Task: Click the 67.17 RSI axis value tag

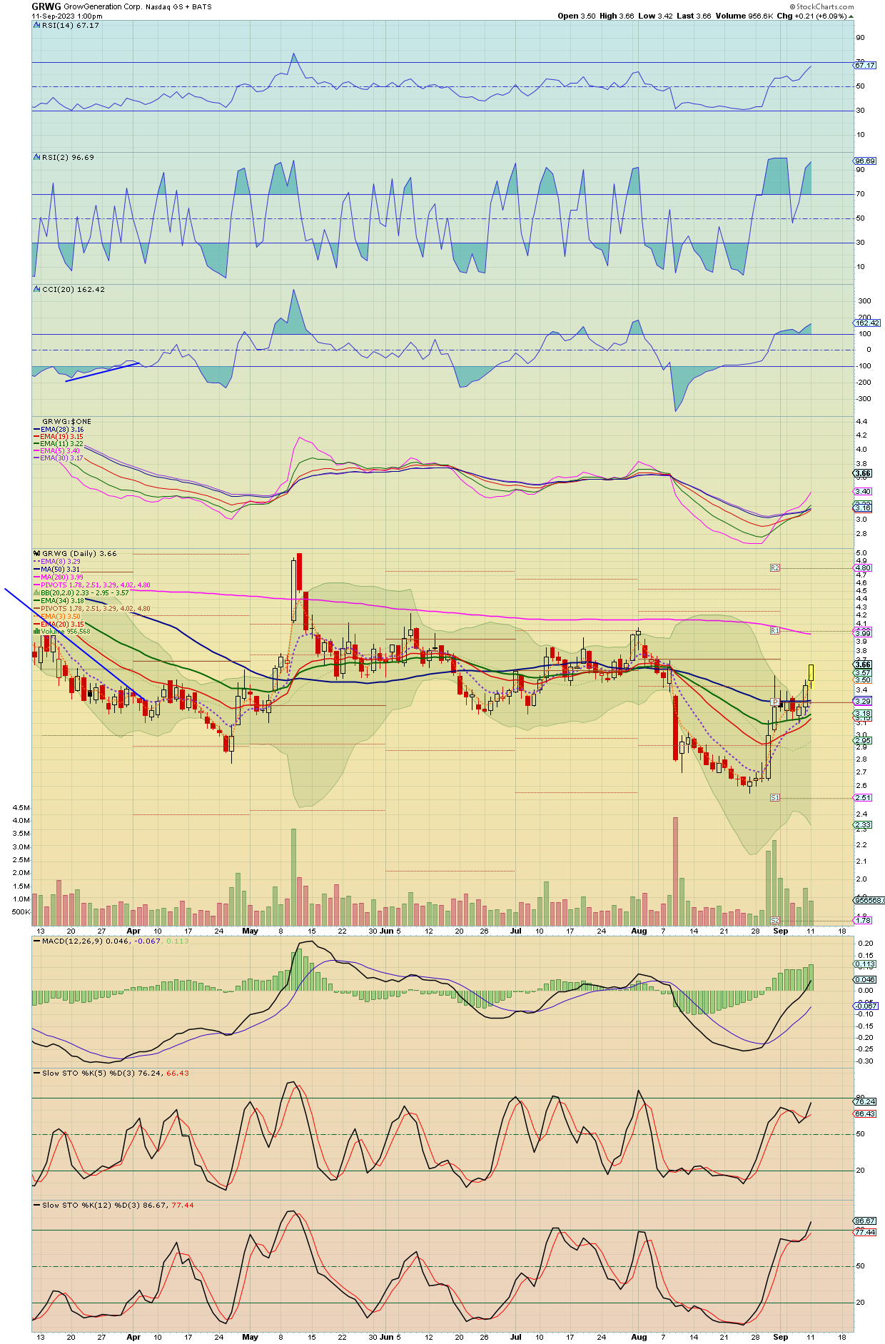Action: [865, 65]
